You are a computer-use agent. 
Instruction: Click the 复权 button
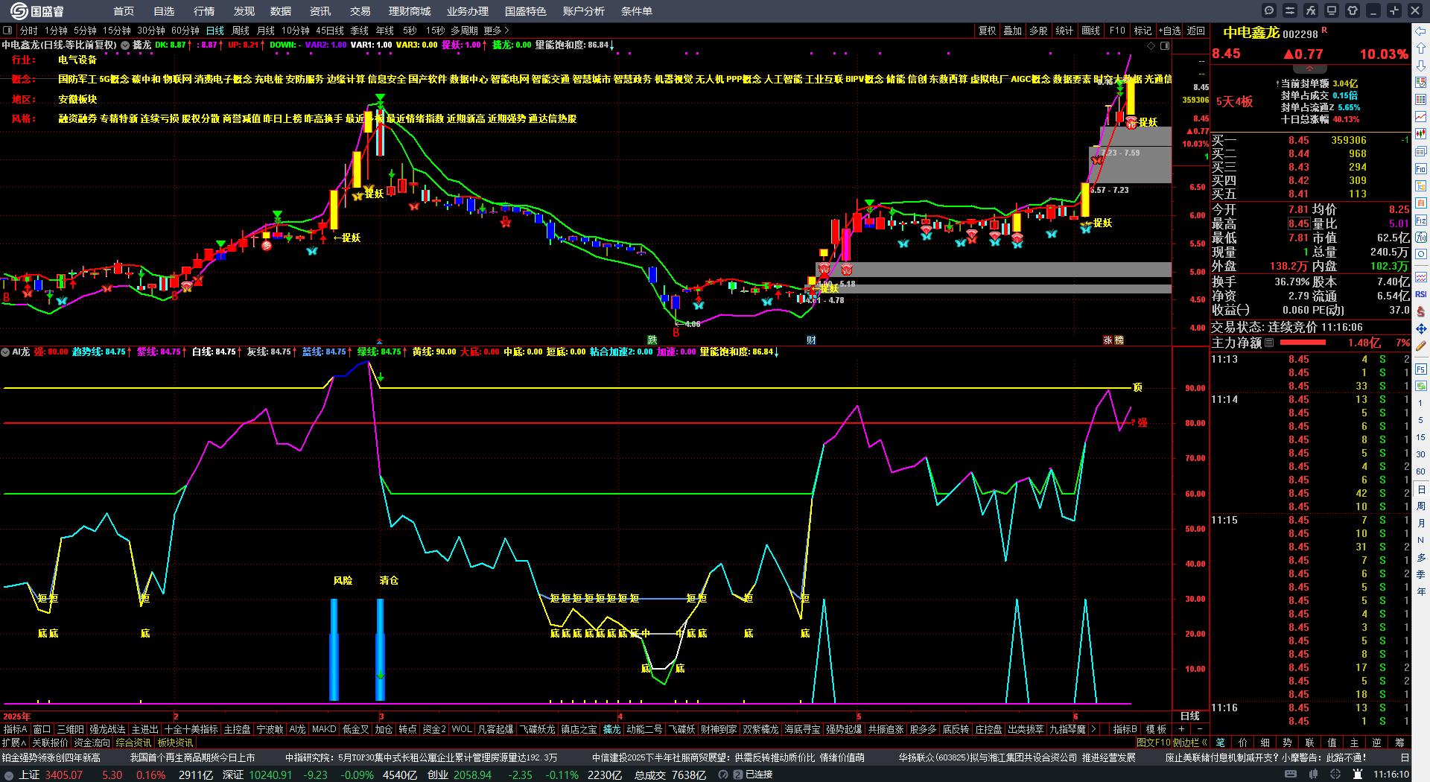(988, 31)
